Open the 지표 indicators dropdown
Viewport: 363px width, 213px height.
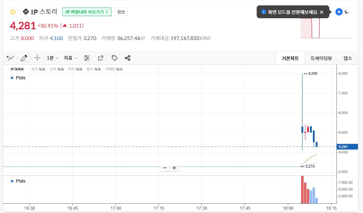click(x=71, y=58)
